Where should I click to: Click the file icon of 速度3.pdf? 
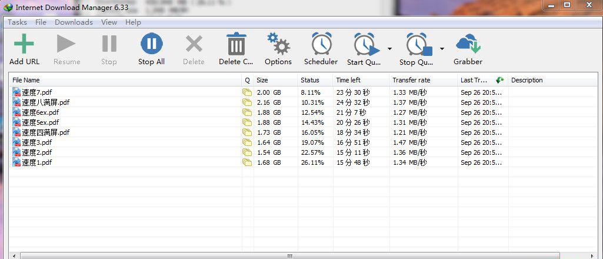(16, 142)
